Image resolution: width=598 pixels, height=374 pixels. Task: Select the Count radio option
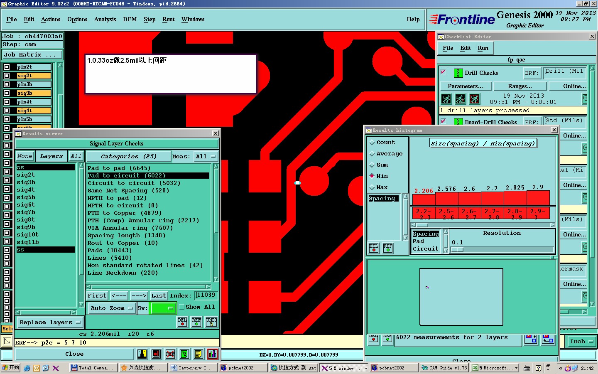click(x=372, y=143)
